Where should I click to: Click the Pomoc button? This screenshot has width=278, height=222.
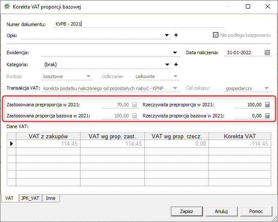(x=256, y=211)
